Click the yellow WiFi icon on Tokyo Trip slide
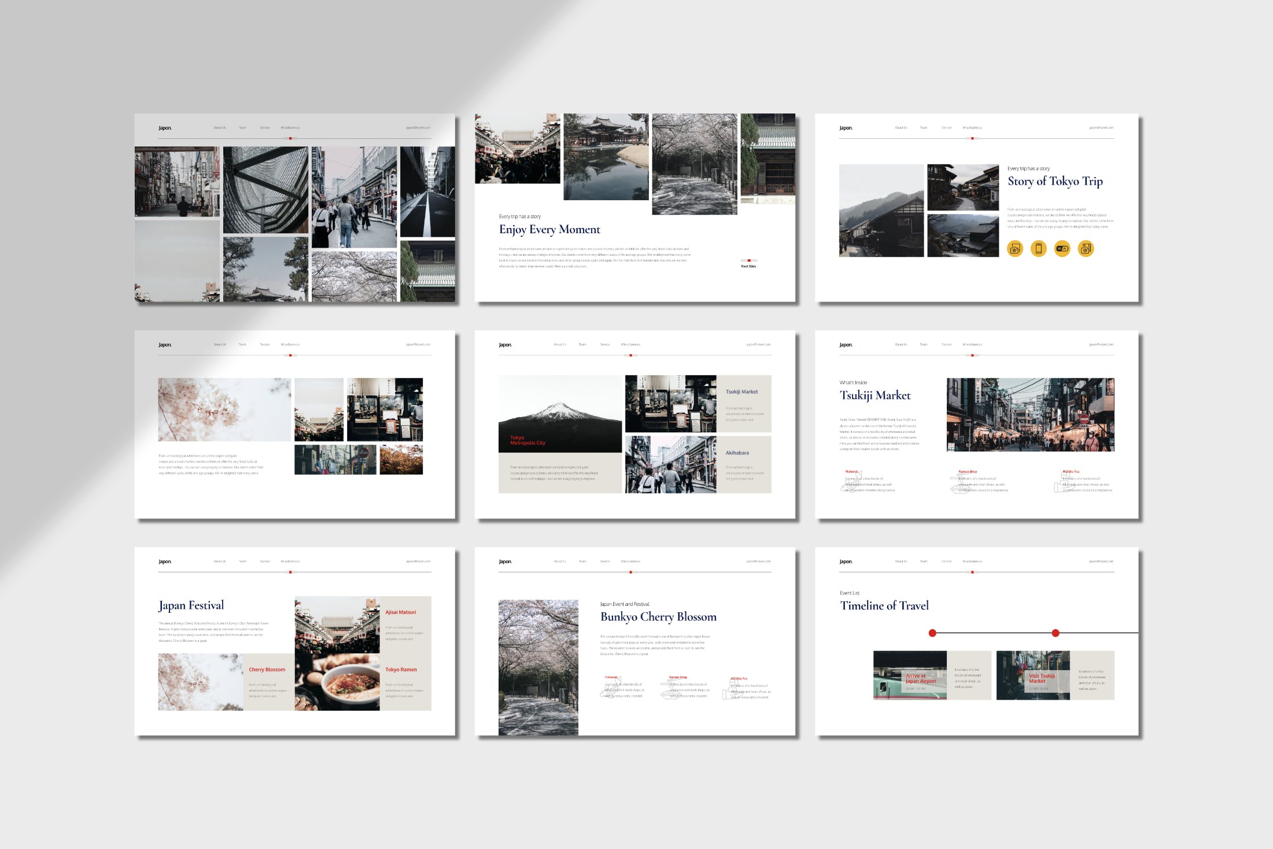This screenshot has height=849, width=1273. click(x=1062, y=249)
